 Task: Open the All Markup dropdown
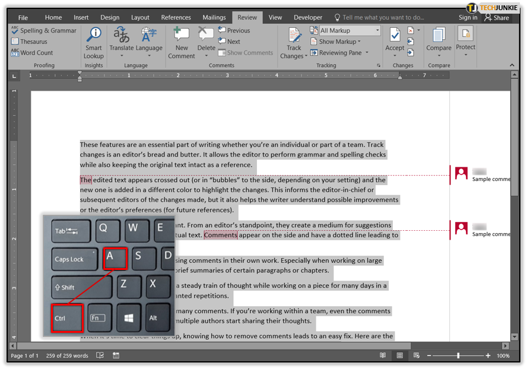(x=377, y=30)
